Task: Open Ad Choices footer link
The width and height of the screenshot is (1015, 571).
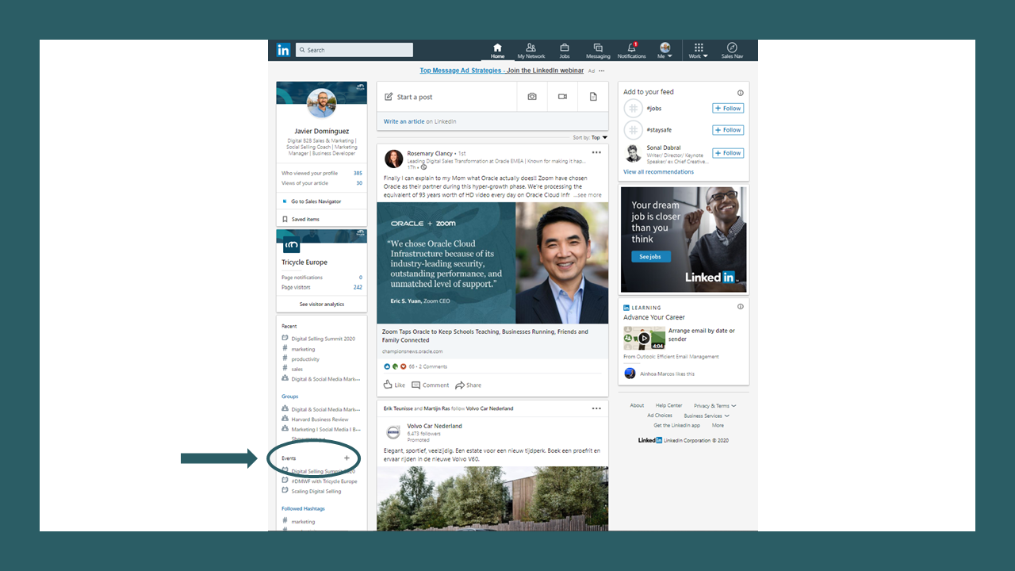Action: [x=660, y=416]
